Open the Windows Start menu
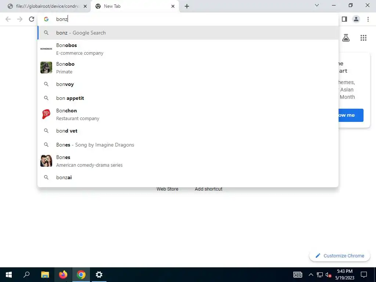The height and width of the screenshot is (282, 376). click(9, 275)
